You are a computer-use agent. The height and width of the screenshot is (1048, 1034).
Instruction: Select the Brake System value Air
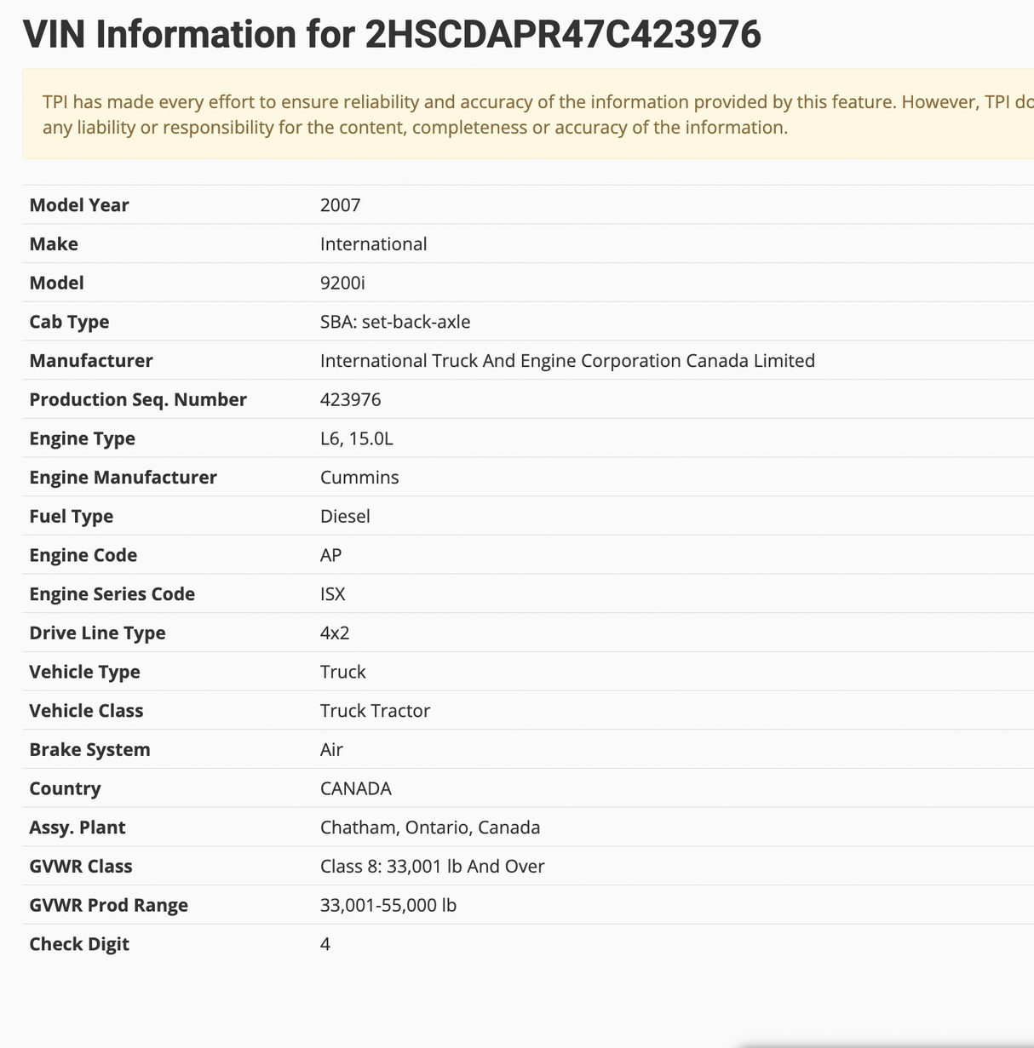point(331,750)
